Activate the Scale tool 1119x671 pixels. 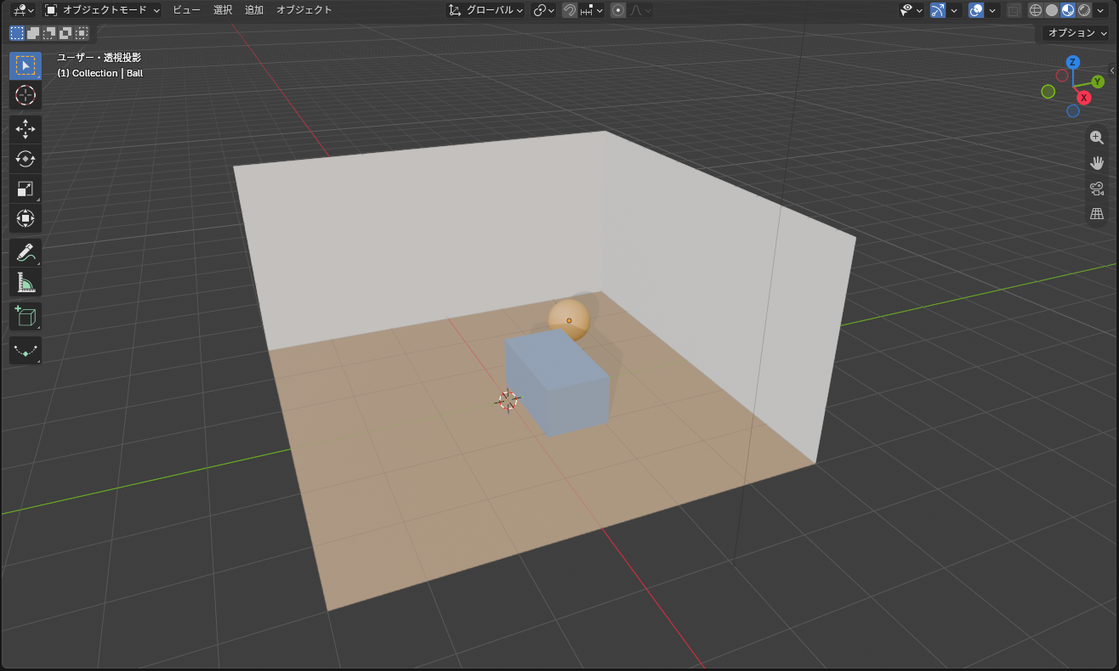[x=26, y=189]
